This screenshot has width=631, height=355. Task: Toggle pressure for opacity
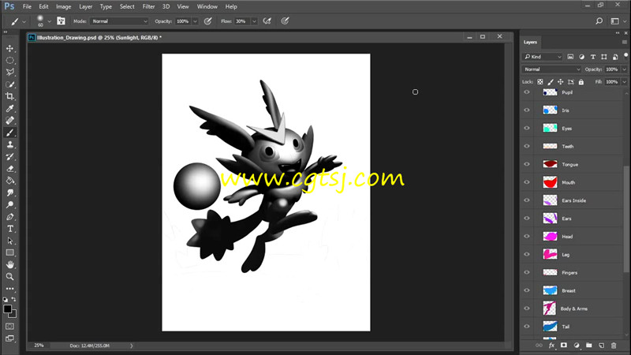[207, 21]
